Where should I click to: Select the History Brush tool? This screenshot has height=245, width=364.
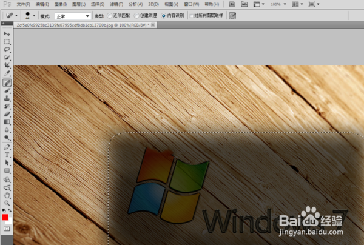click(7, 106)
